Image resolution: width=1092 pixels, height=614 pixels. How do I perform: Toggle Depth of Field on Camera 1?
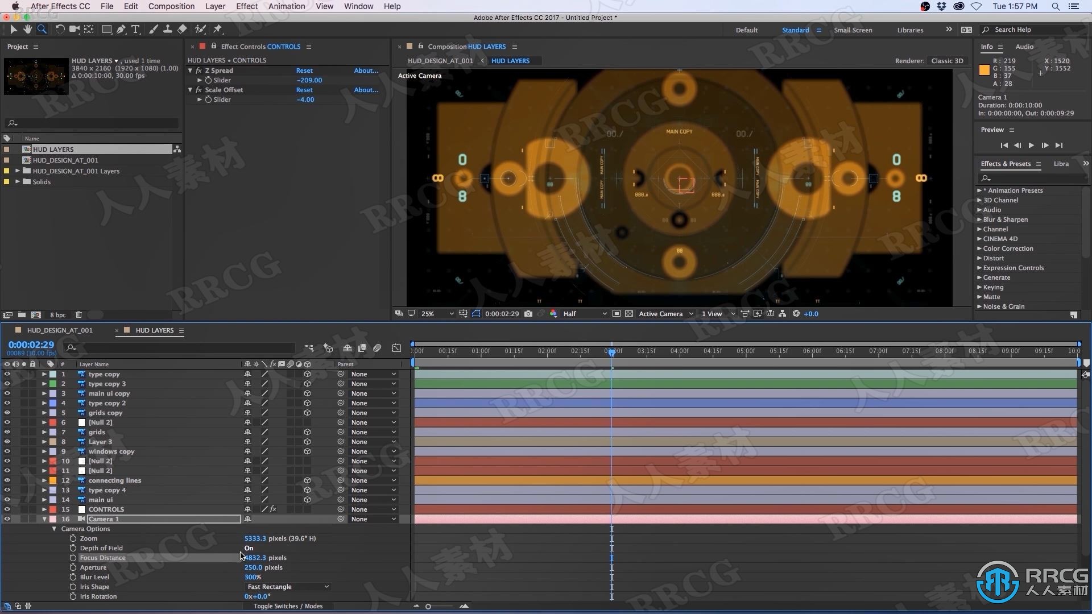click(x=249, y=547)
